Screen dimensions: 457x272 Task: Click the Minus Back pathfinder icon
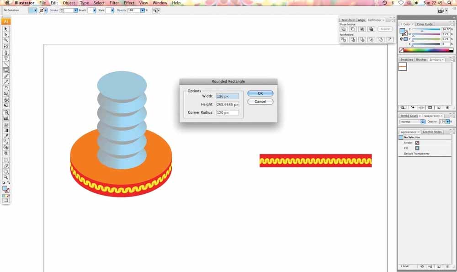(390, 39)
